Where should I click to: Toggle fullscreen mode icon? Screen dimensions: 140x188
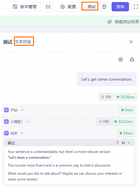(136, 7)
